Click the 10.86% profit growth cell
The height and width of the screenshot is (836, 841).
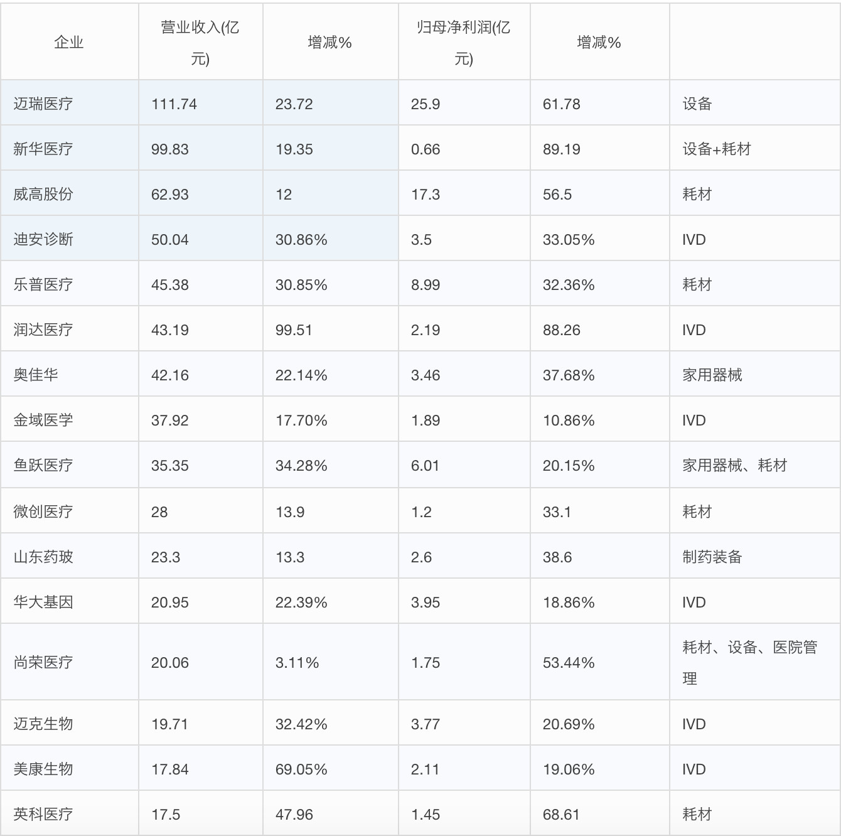coord(600,419)
